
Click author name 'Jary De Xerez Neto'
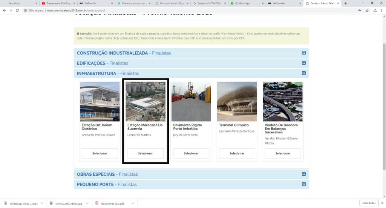[185, 135]
